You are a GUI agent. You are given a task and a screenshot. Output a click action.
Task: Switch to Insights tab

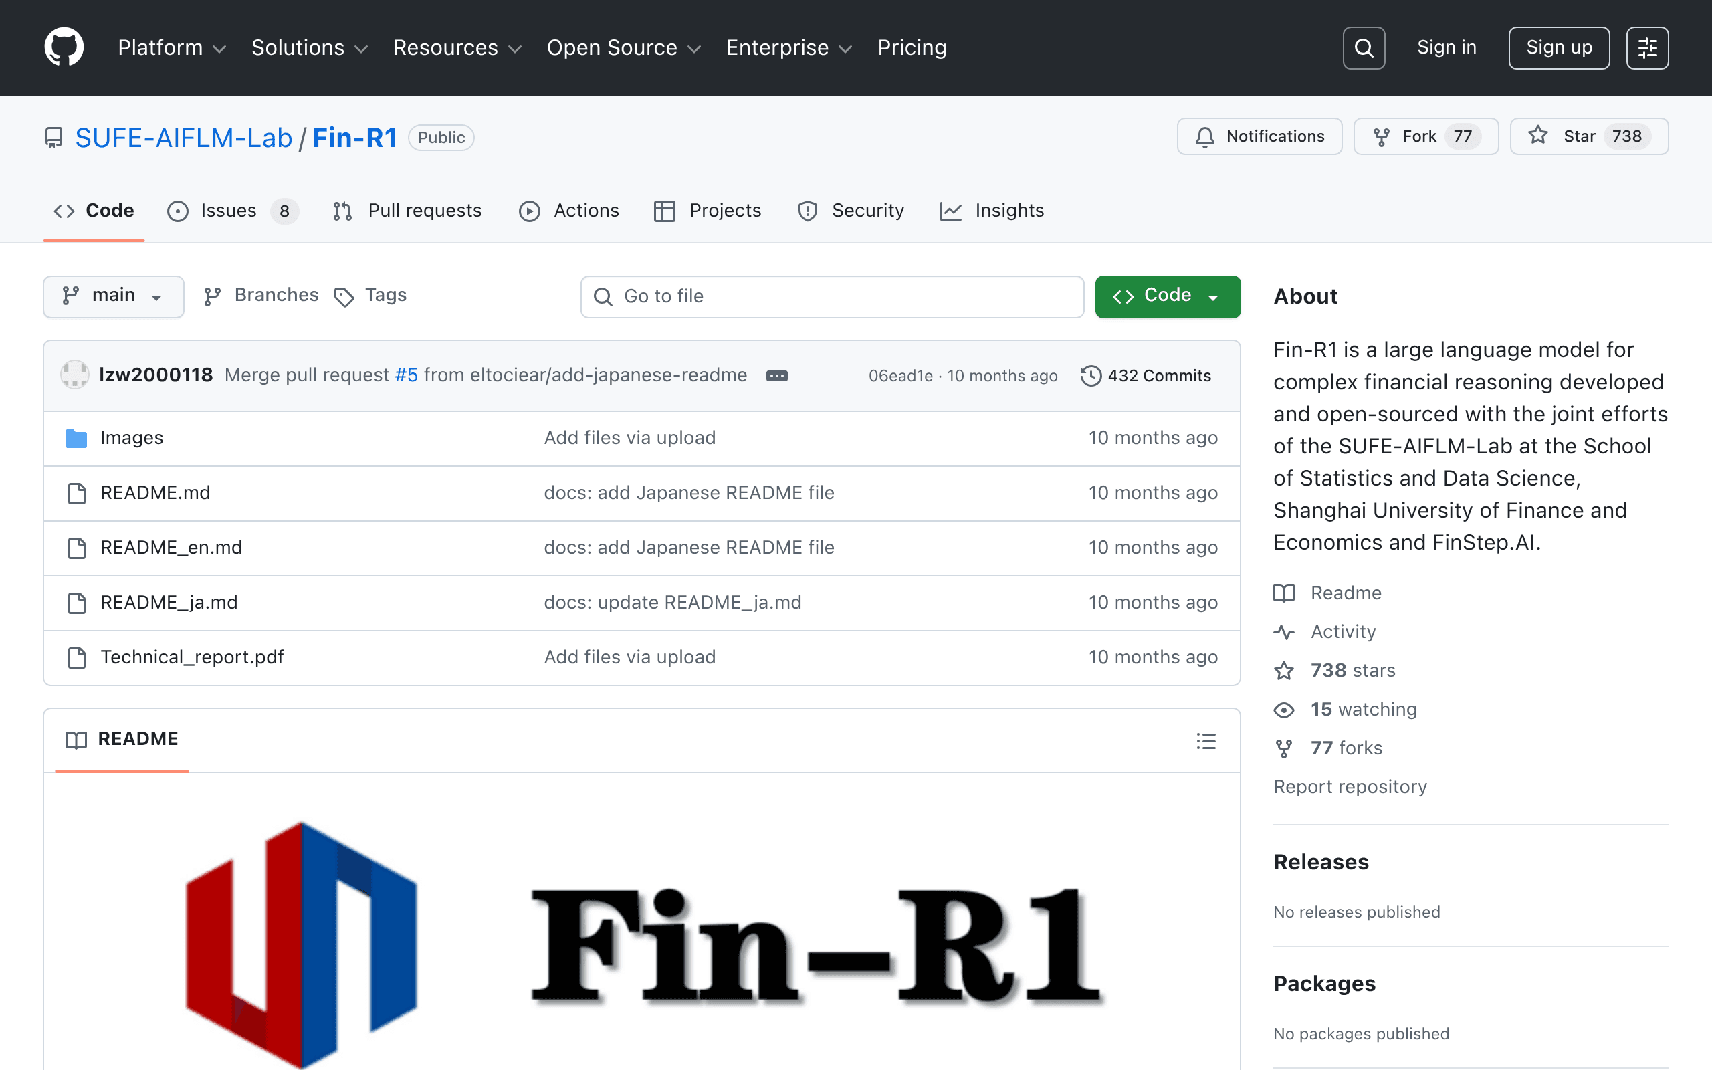point(992,211)
